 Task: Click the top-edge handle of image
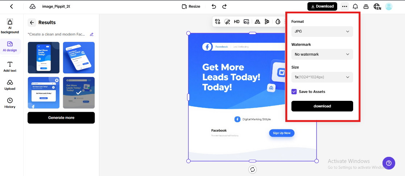[252, 33]
